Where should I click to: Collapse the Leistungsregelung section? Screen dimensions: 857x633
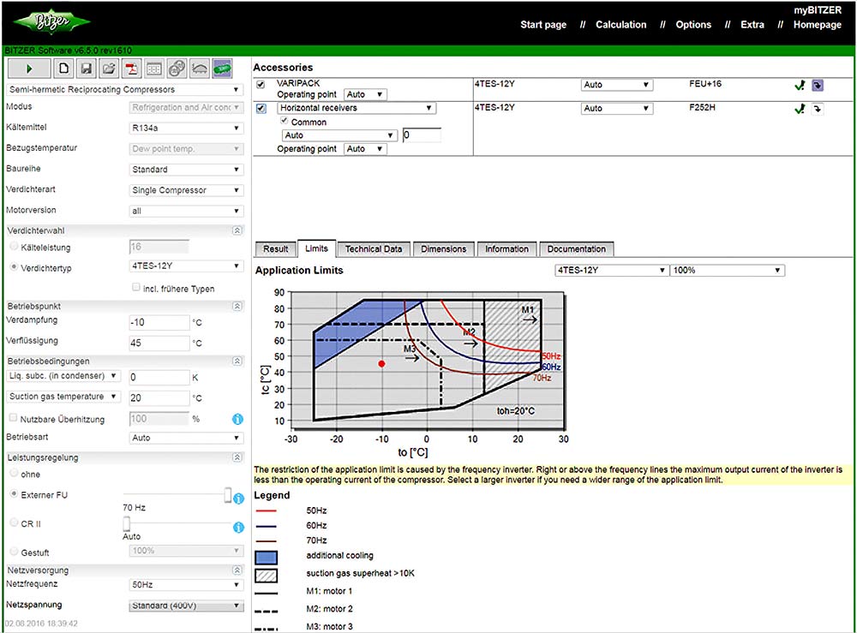point(237,457)
